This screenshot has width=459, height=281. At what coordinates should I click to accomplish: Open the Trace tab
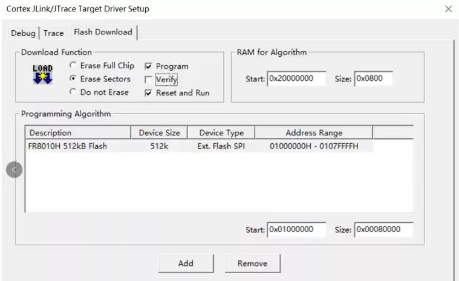(53, 33)
